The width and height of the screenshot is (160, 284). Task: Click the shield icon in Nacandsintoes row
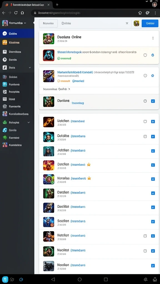[145, 75]
